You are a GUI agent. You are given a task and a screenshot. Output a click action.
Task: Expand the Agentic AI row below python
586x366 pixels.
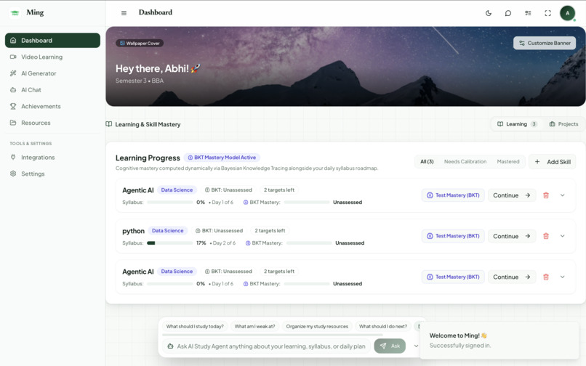(x=562, y=277)
